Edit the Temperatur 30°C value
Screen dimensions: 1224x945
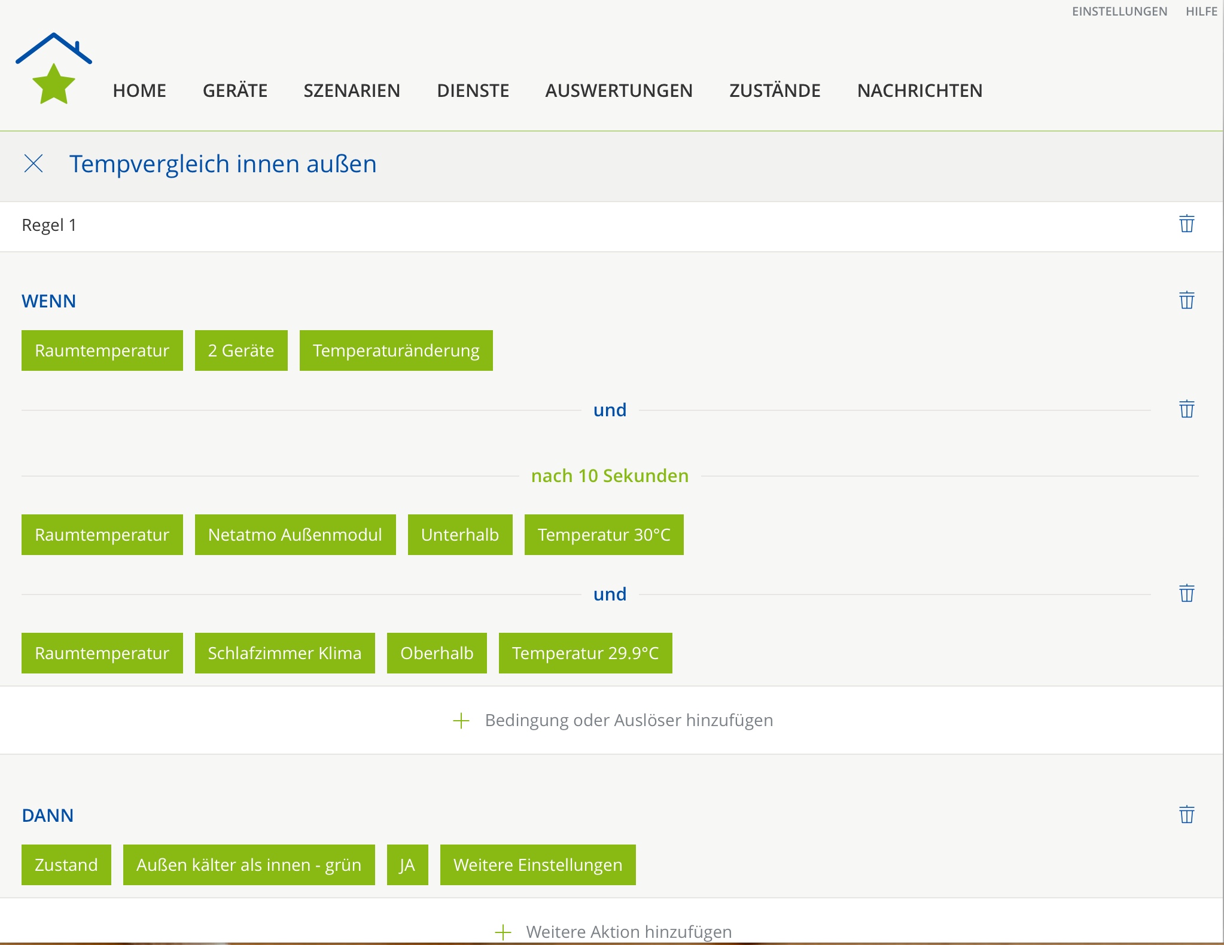point(604,535)
